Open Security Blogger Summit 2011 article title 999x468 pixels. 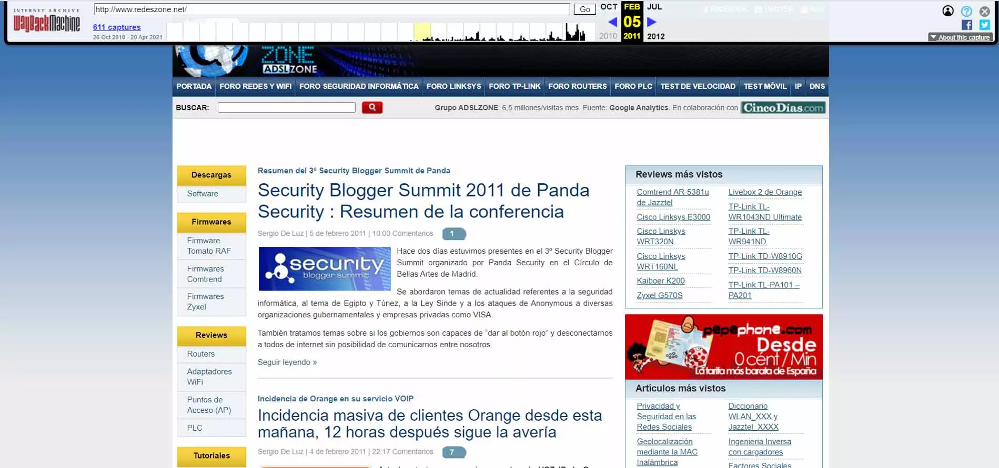pyautogui.click(x=423, y=201)
